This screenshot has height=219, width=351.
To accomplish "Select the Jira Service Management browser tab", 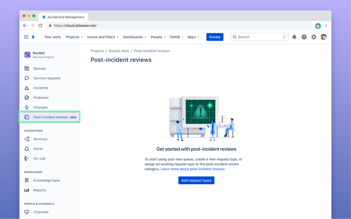I will point(63,17).
